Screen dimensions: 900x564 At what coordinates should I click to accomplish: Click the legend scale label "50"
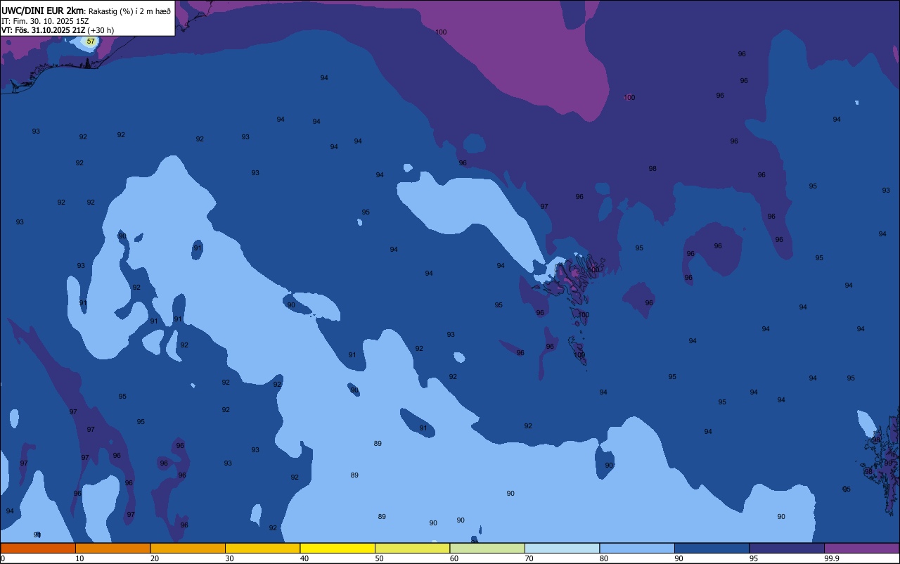[379, 558]
